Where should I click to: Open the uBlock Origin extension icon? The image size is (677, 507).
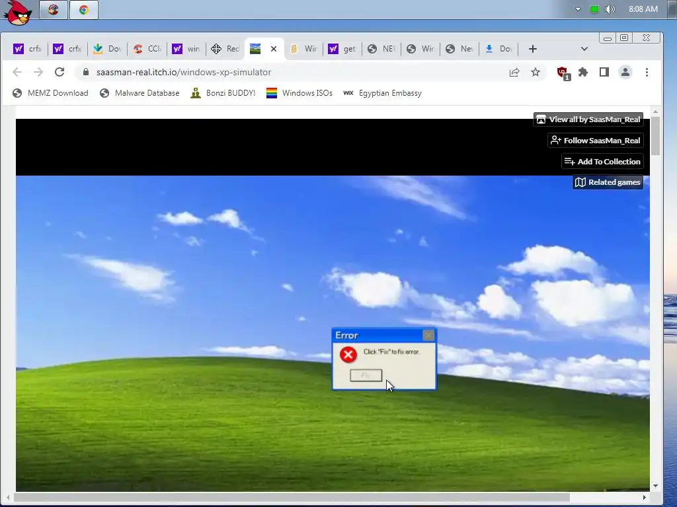coord(563,73)
